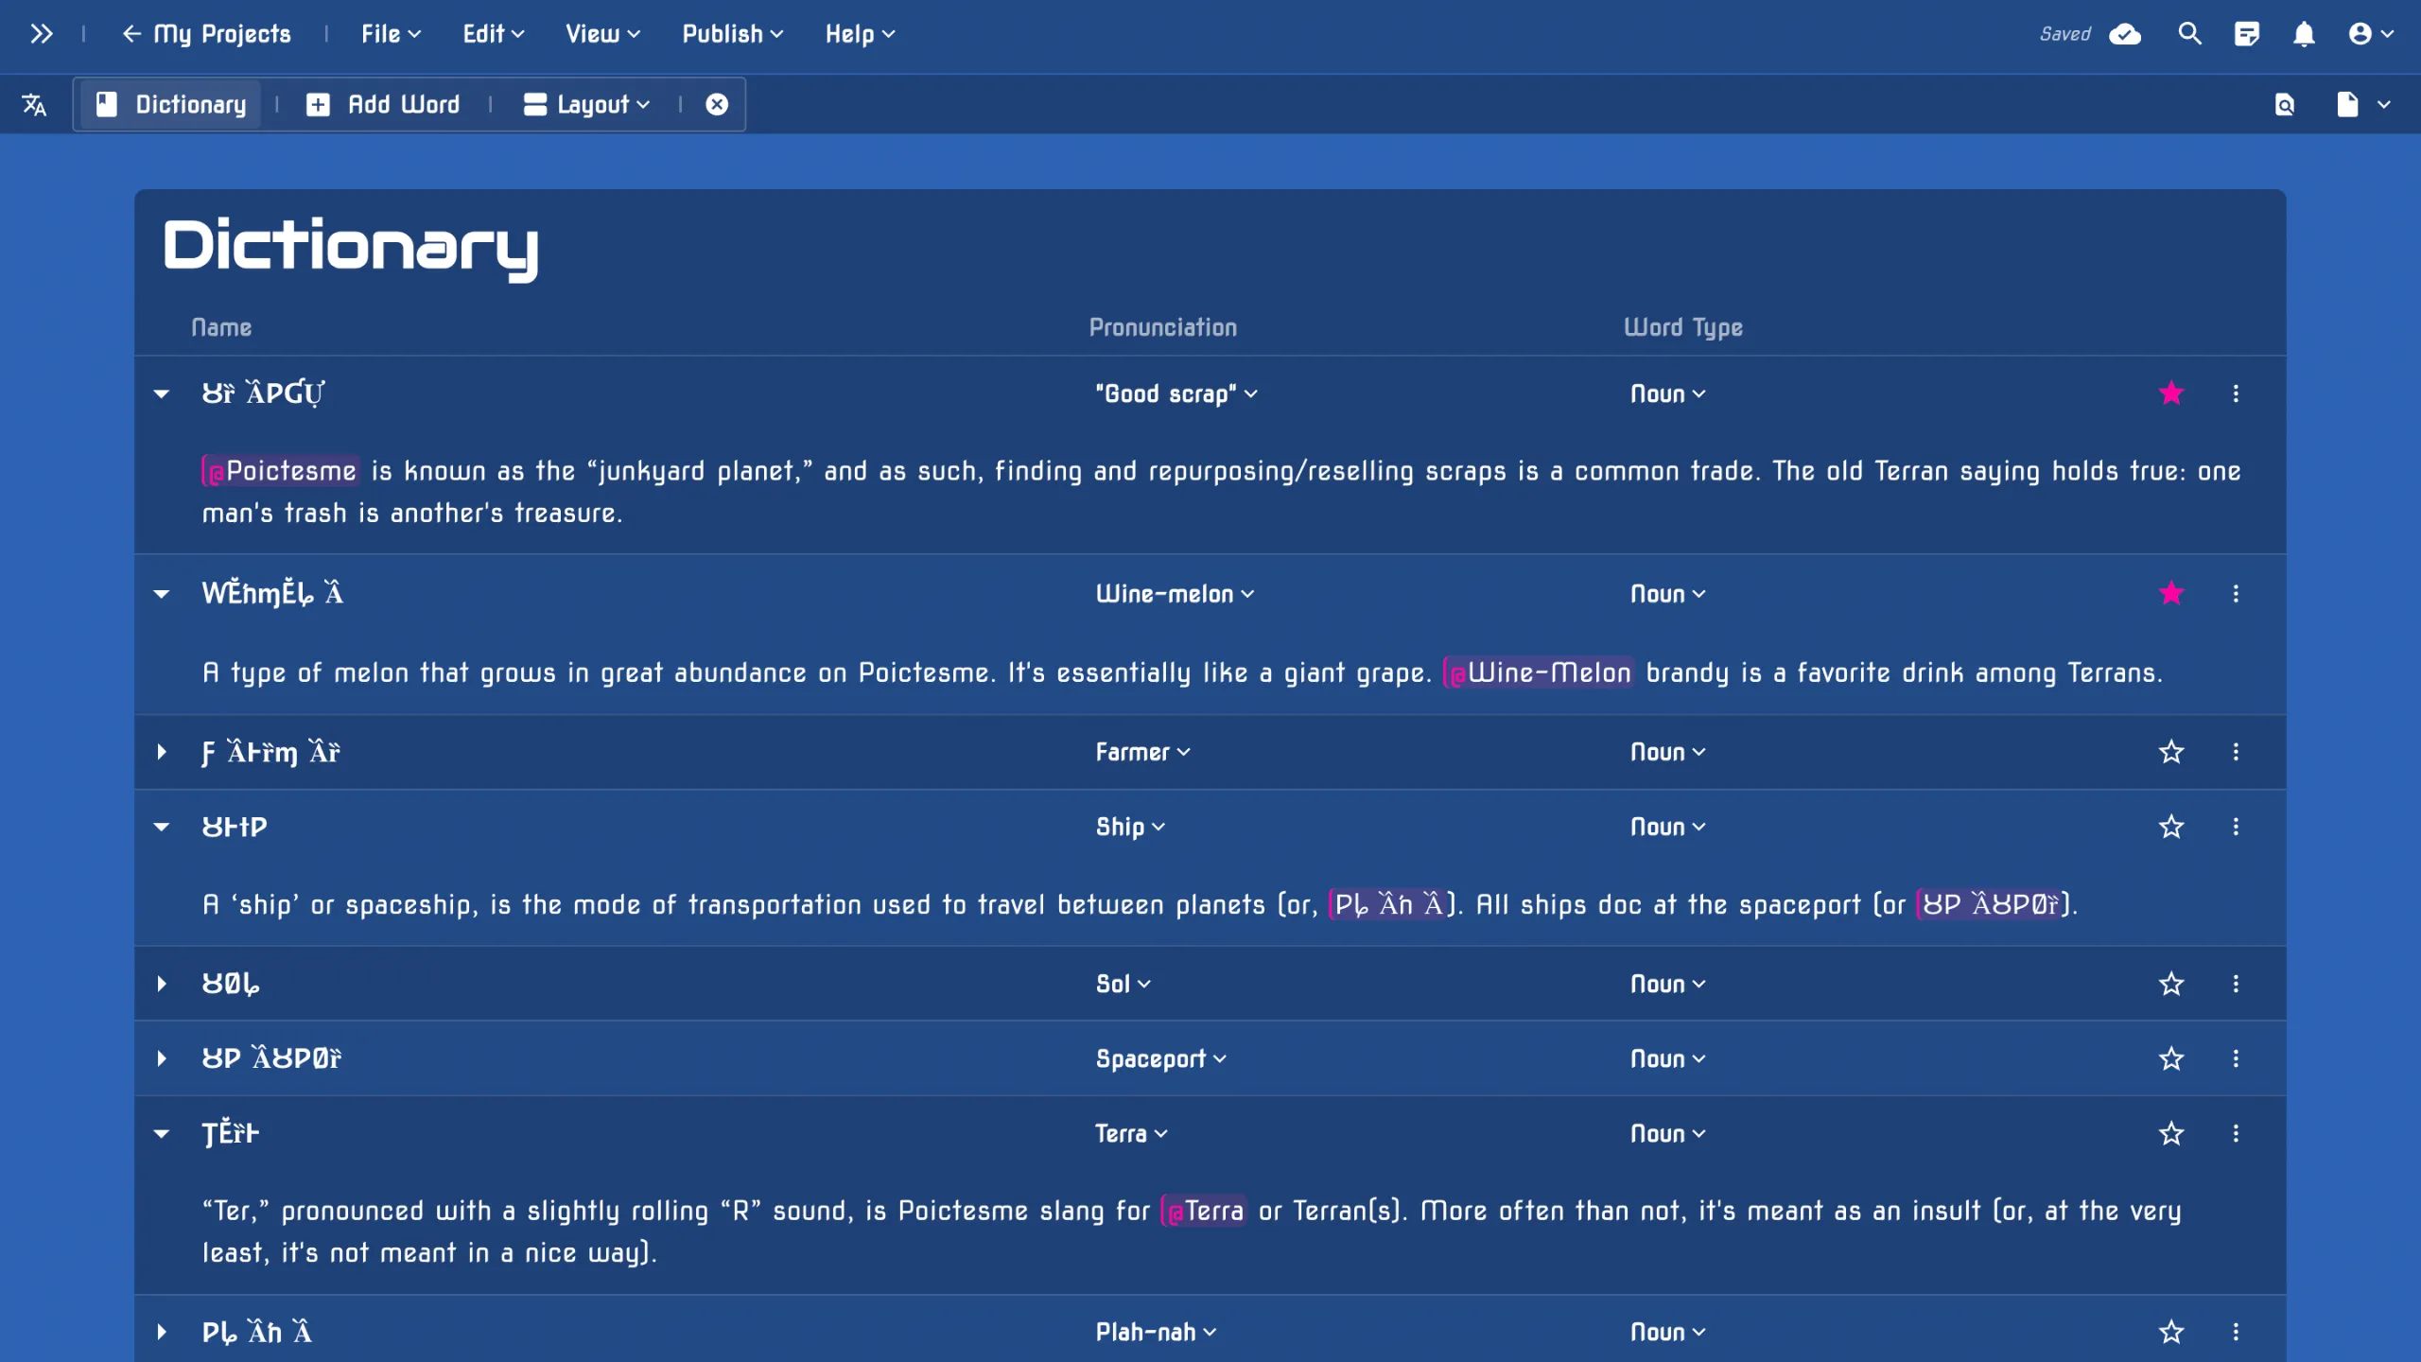Open the Terra pronunciation dropdown
The width and height of the screenshot is (2421, 1362).
point(1131,1133)
